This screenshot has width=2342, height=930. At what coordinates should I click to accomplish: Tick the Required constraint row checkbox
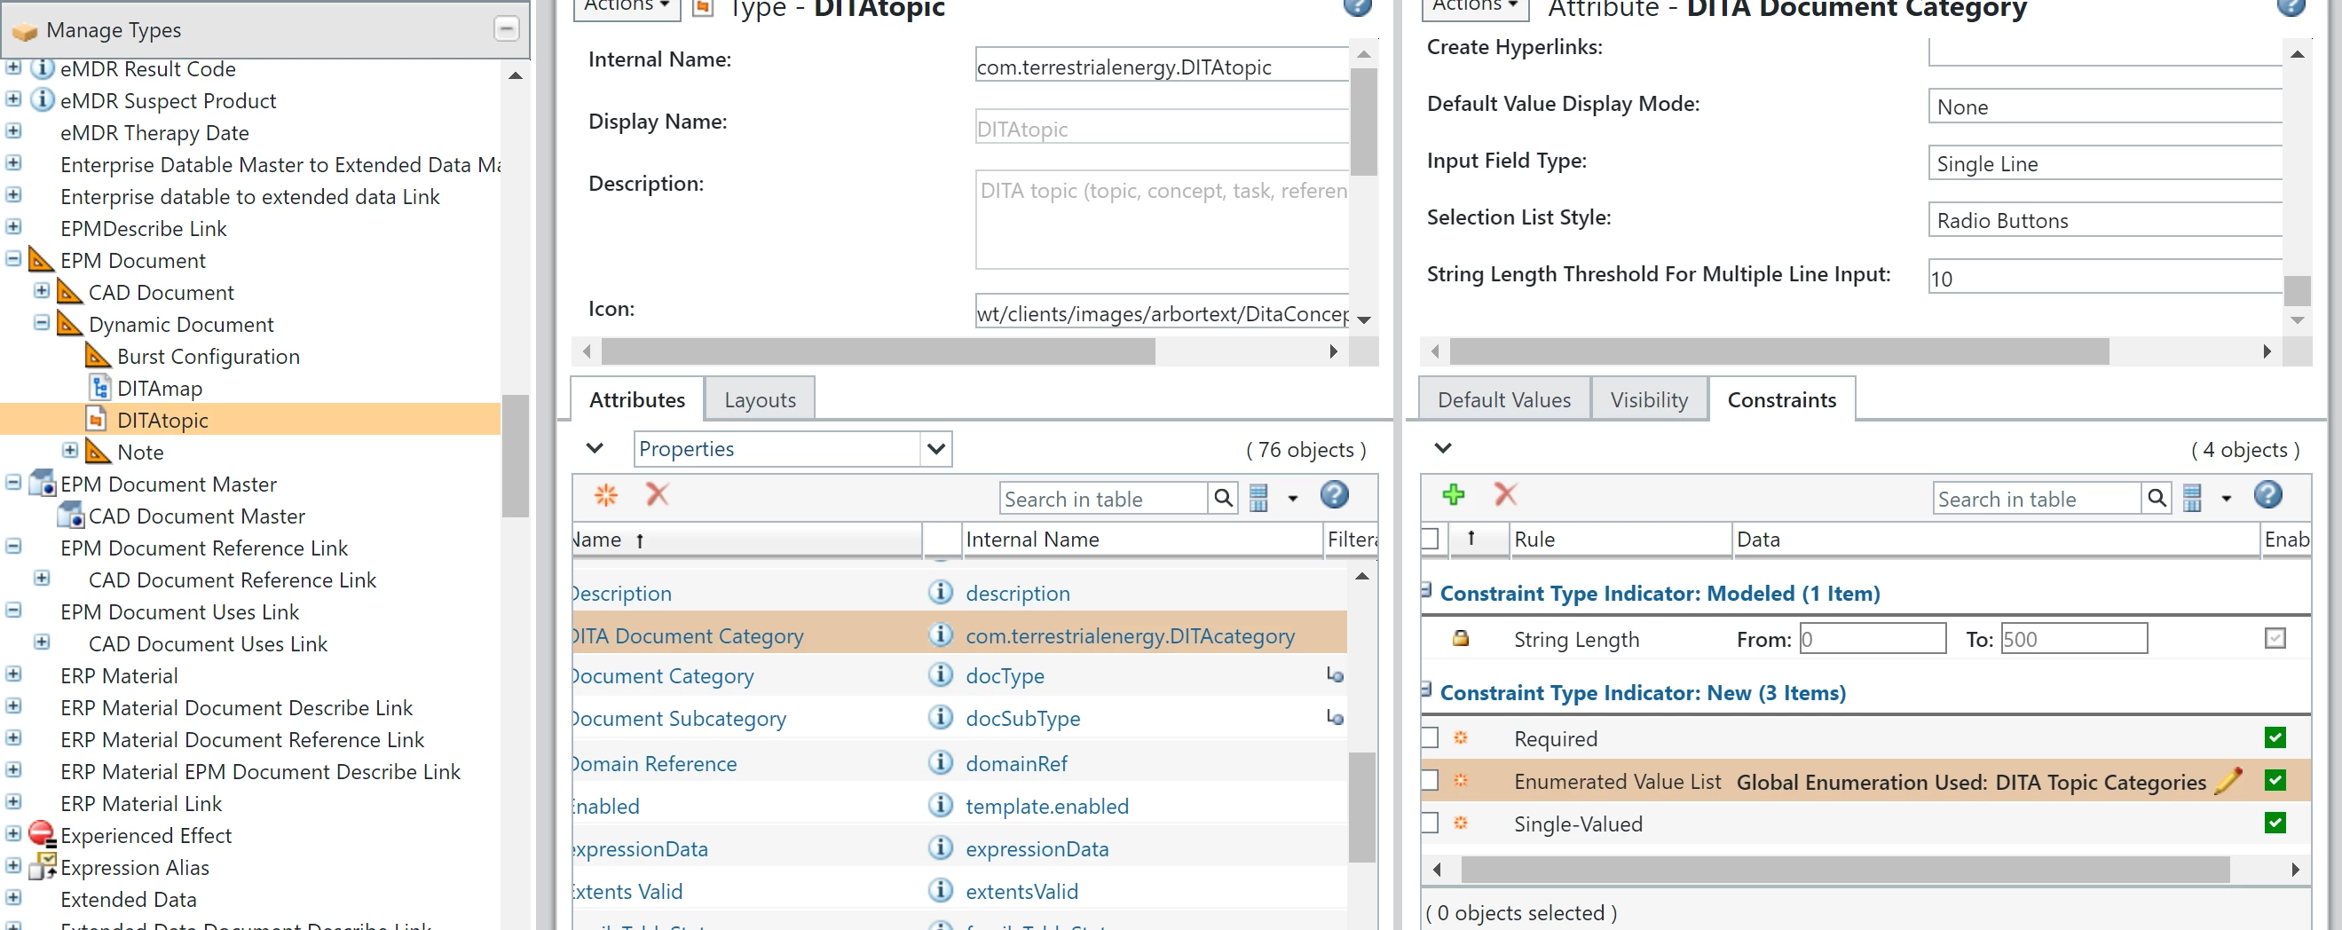(1430, 737)
